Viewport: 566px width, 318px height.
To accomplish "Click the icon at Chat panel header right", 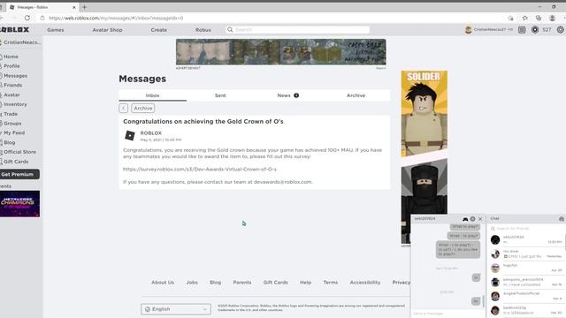I will click(562, 218).
